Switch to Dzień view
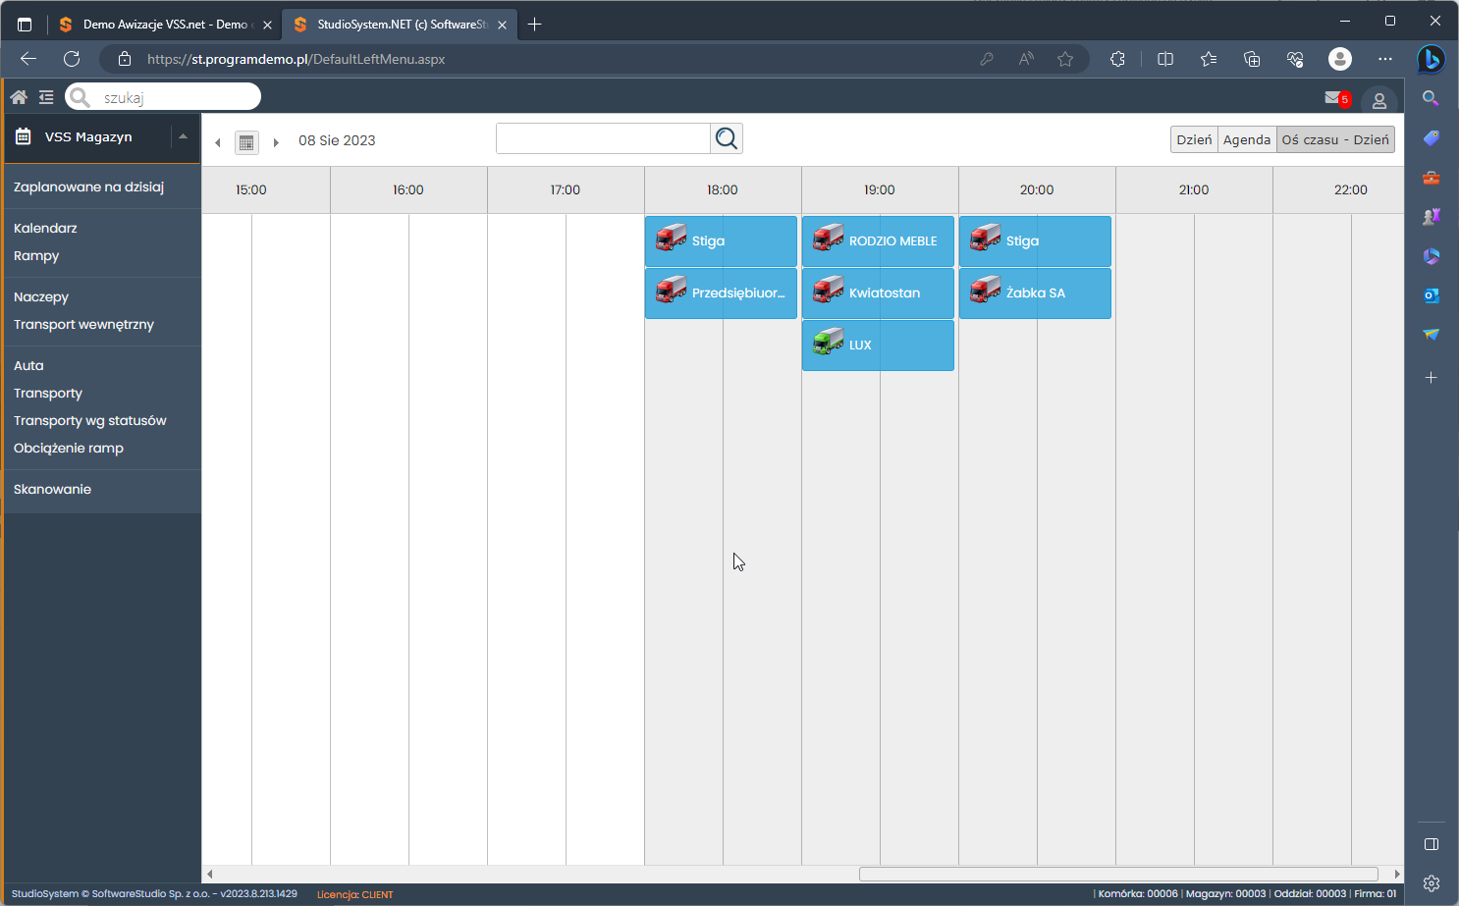The width and height of the screenshot is (1459, 906). click(1194, 139)
